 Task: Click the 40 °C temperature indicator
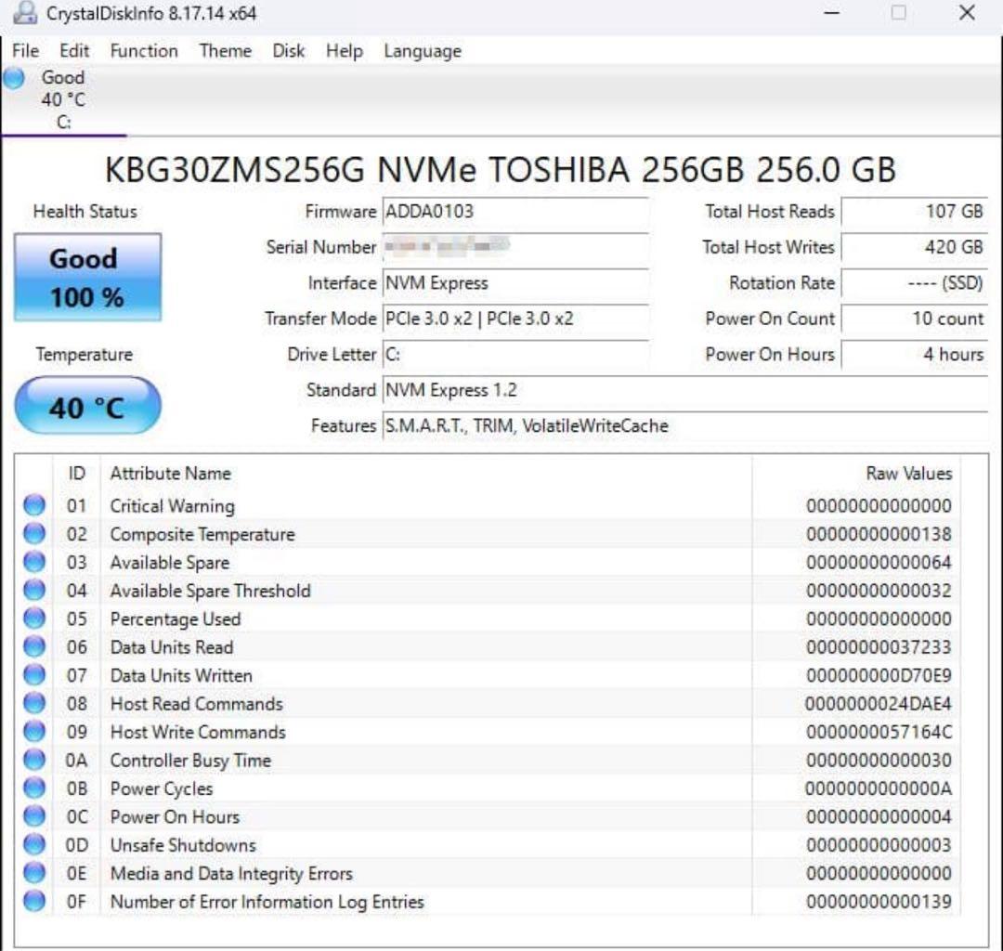click(86, 405)
